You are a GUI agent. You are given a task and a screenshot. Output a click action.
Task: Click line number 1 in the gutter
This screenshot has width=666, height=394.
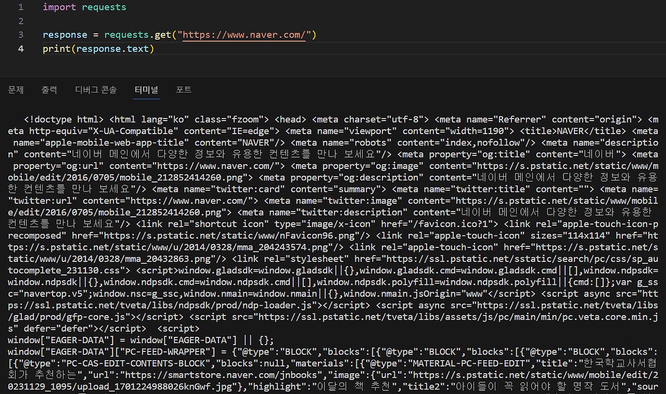coord(21,7)
